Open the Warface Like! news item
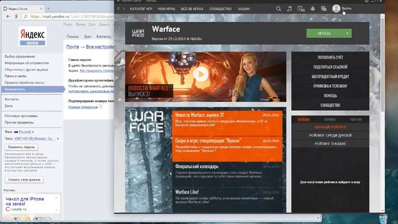This screenshot has width=398, height=224. (x=227, y=199)
